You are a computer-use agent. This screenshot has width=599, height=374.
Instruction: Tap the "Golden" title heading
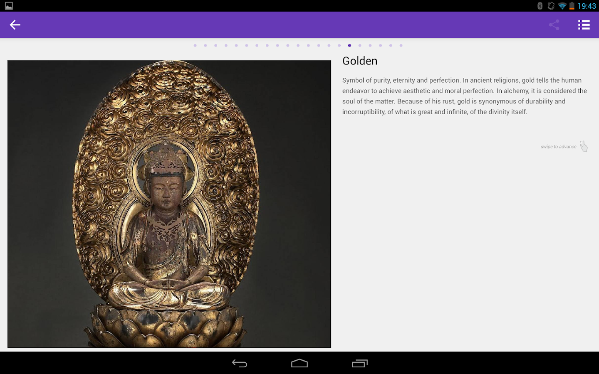coord(360,61)
